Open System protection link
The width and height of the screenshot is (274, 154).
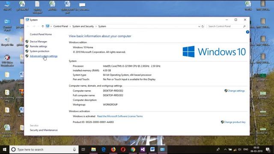point(39,51)
